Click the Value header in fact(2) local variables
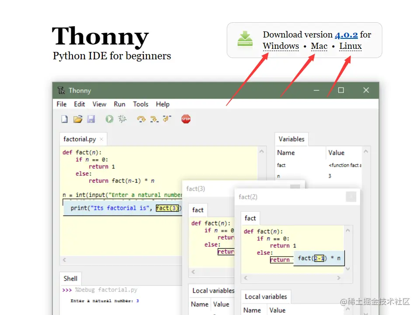Screen dimensions: 419x315 click(277, 310)
